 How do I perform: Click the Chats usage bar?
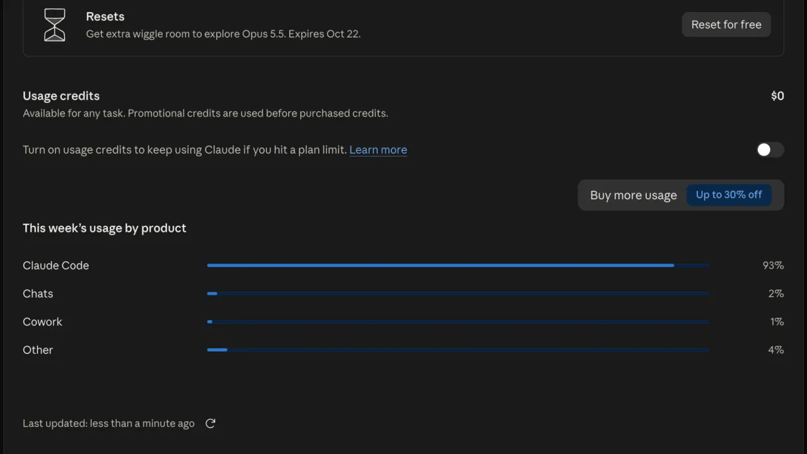point(458,294)
